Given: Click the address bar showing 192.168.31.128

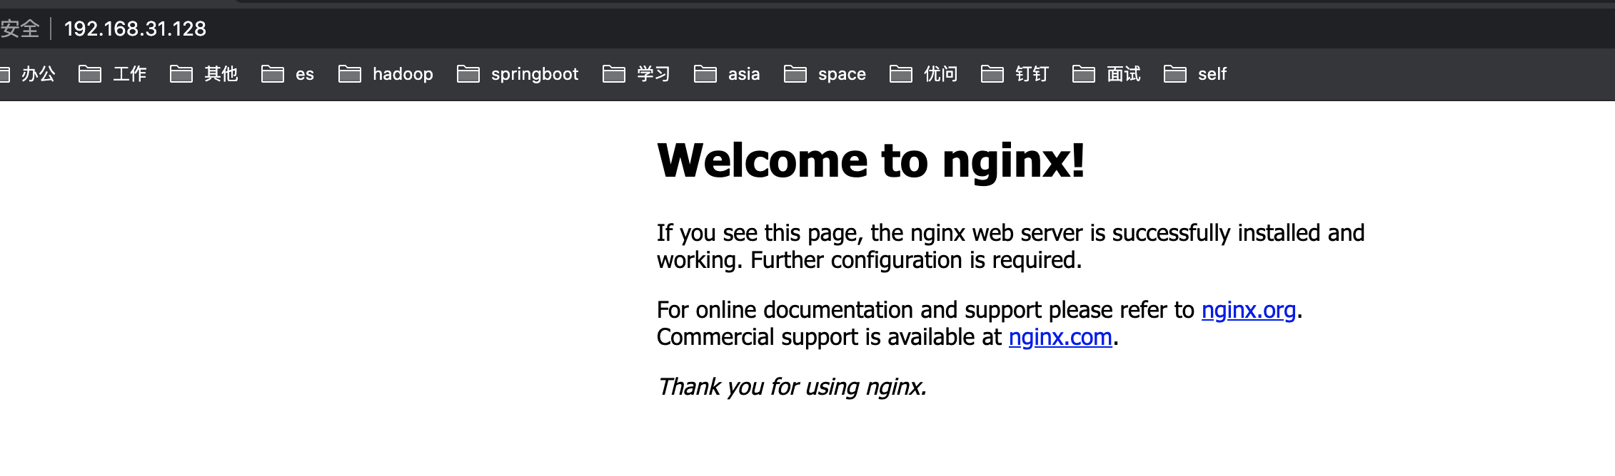Looking at the screenshot, I should [135, 29].
